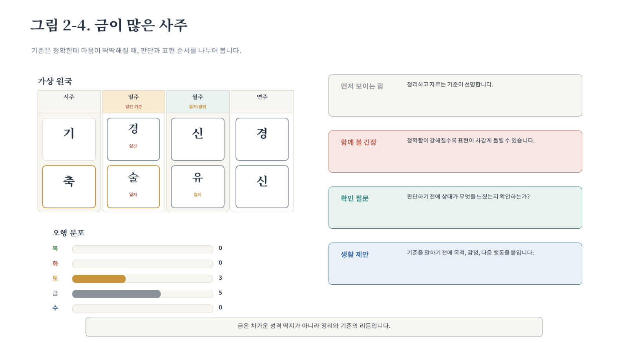Click the '토' element label

[55, 278]
